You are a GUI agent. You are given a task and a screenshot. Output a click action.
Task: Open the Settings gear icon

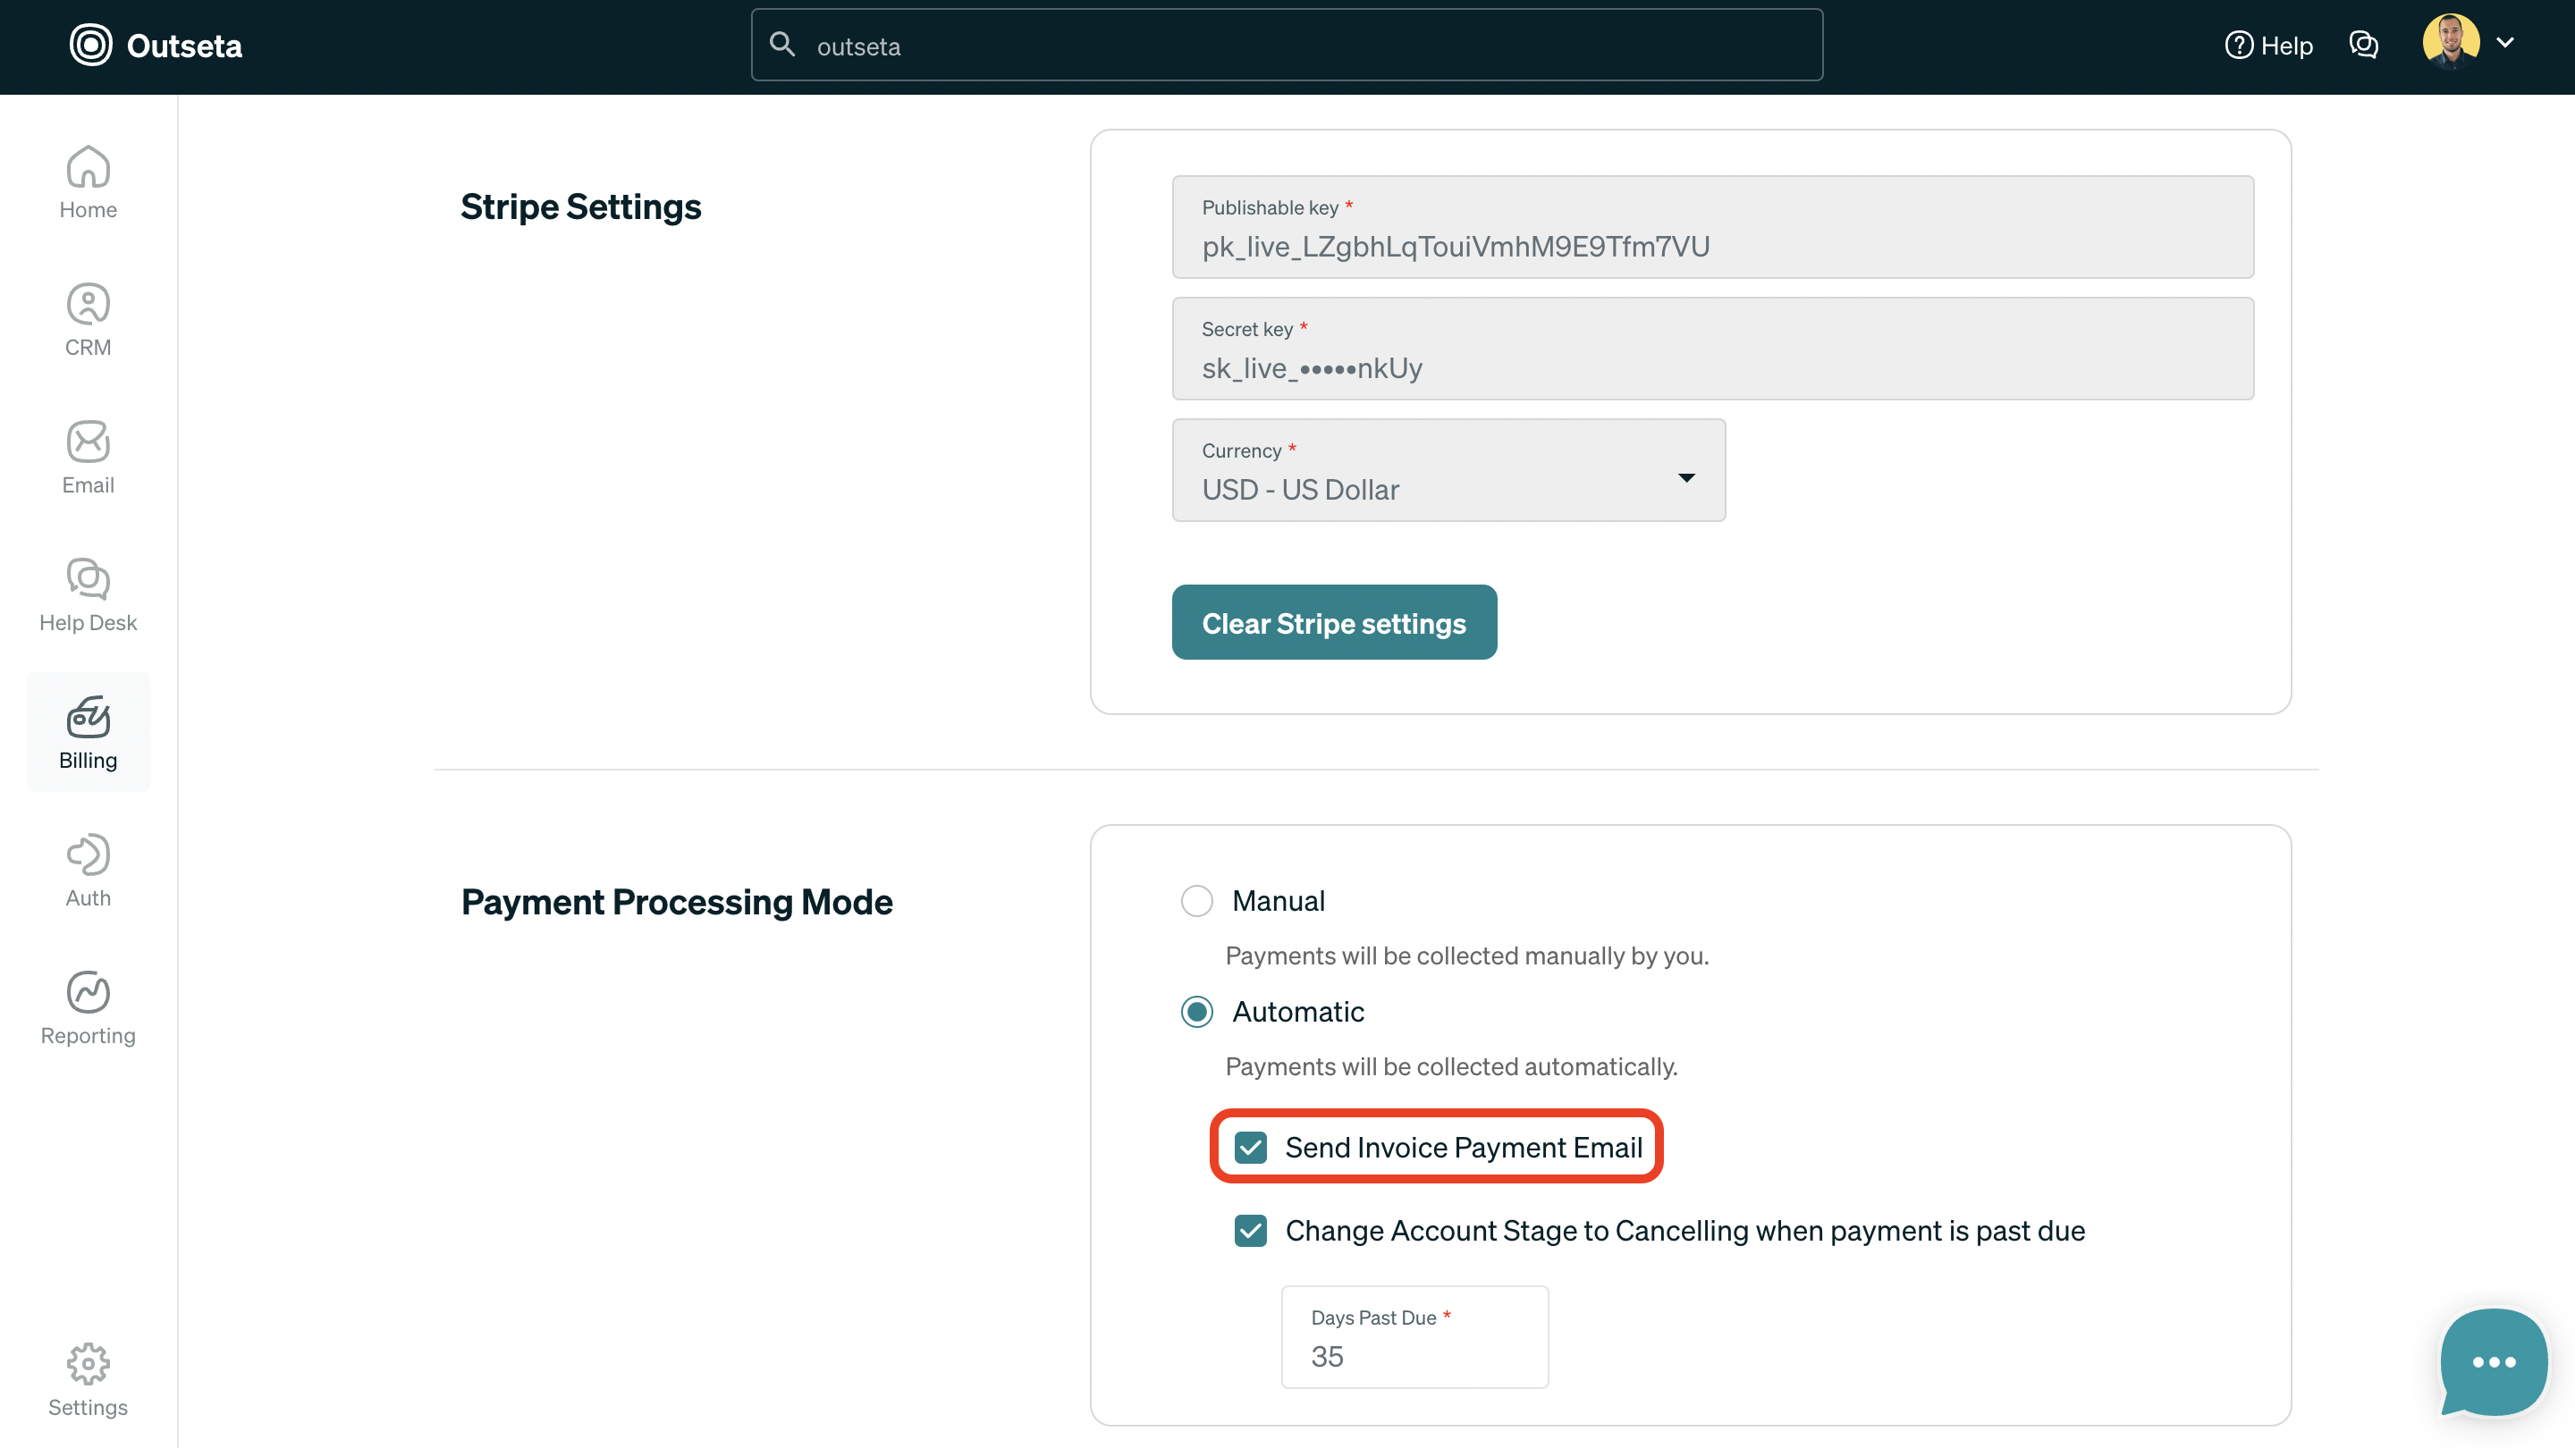pyautogui.click(x=88, y=1380)
